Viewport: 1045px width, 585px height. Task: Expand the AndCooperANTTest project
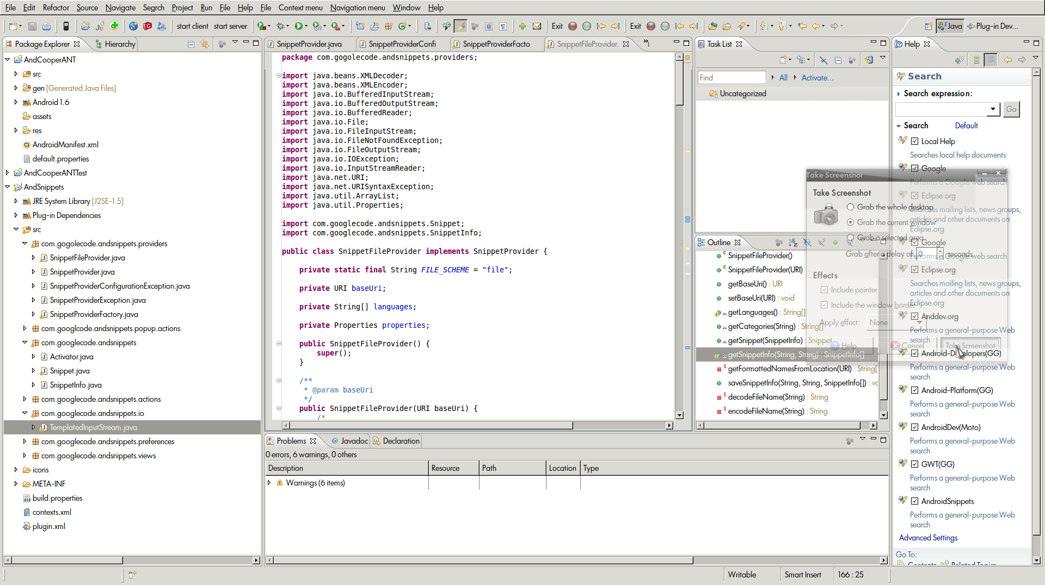tap(8, 173)
